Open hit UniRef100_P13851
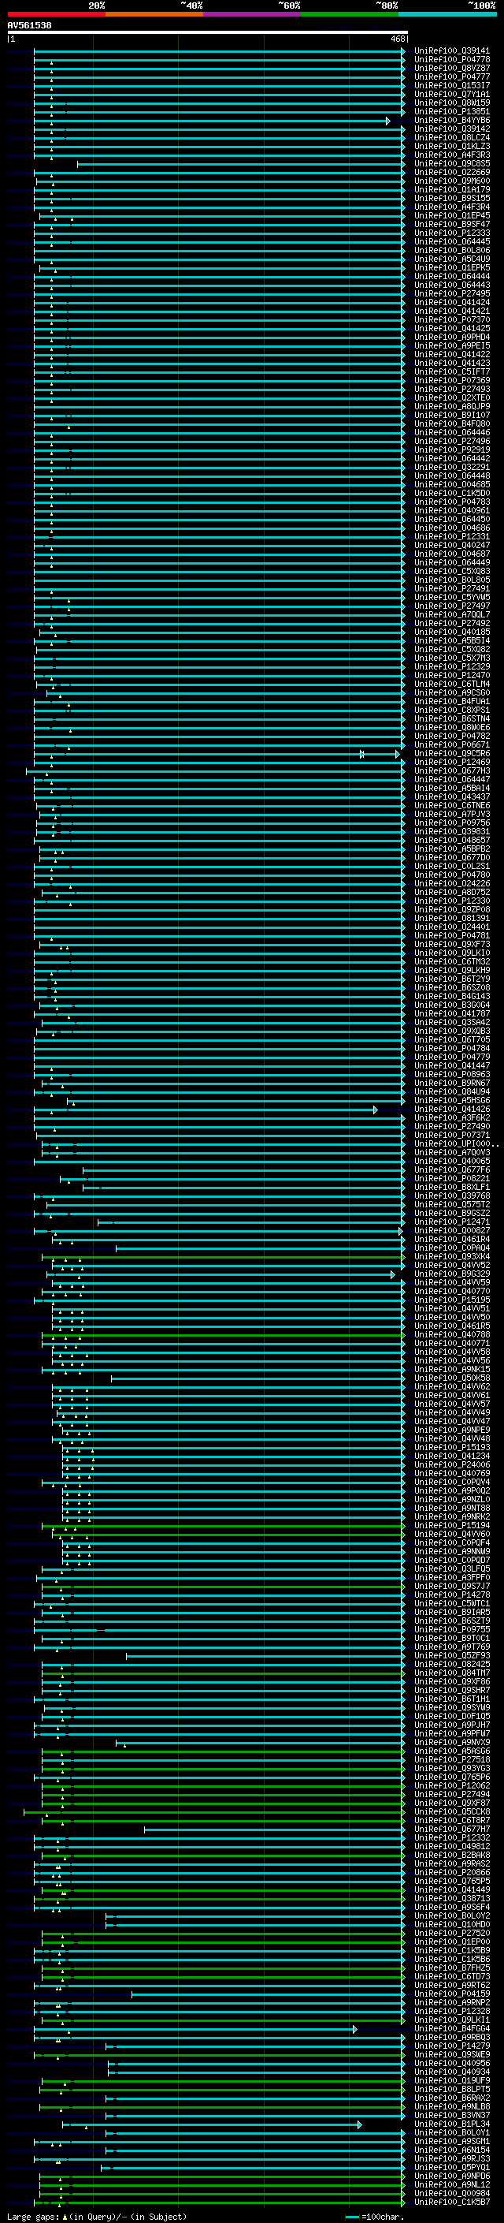The height and width of the screenshot is (2223, 504). (x=452, y=111)
